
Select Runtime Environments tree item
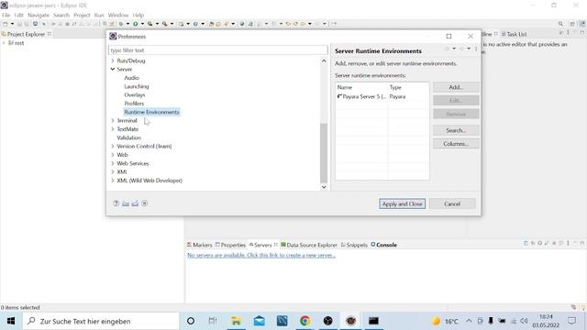pos(151,112)
